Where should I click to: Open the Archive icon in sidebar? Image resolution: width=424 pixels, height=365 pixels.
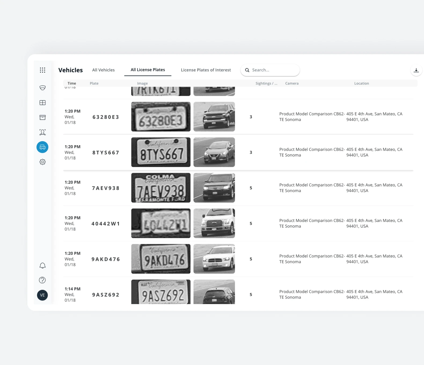tap(42, 117)
